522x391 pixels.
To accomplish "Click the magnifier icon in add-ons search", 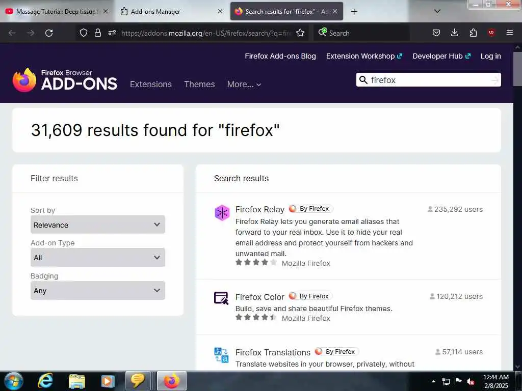I will (x=363, y=80).
